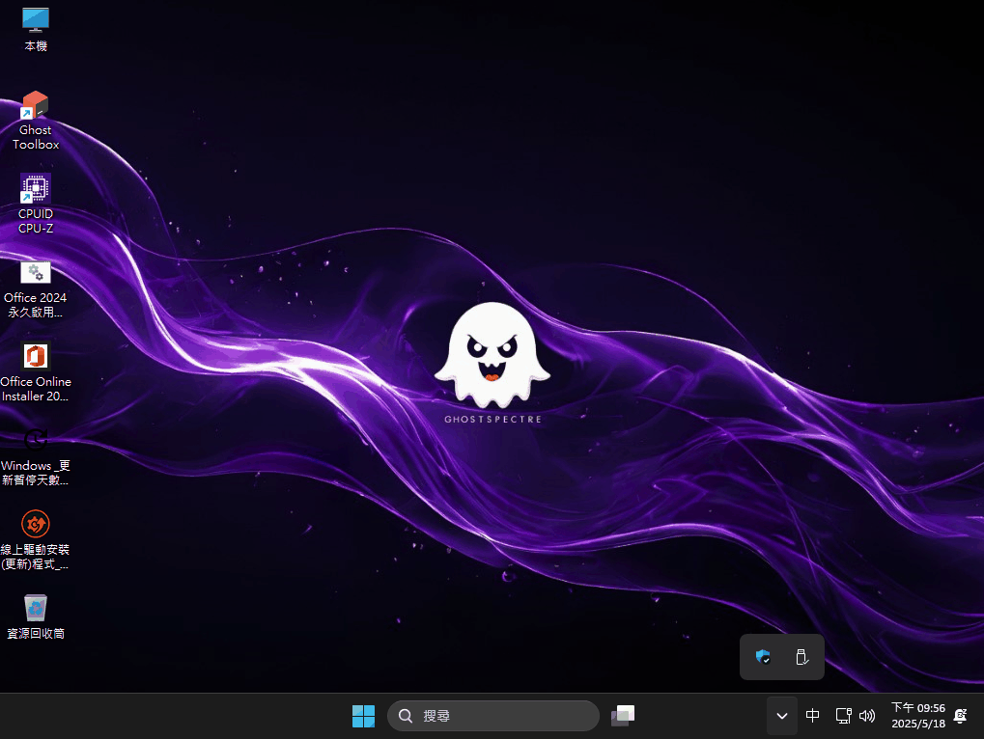Screen dimensions: 984x739
Task: Open the notification bell icon
Action: tap(960, 716)
